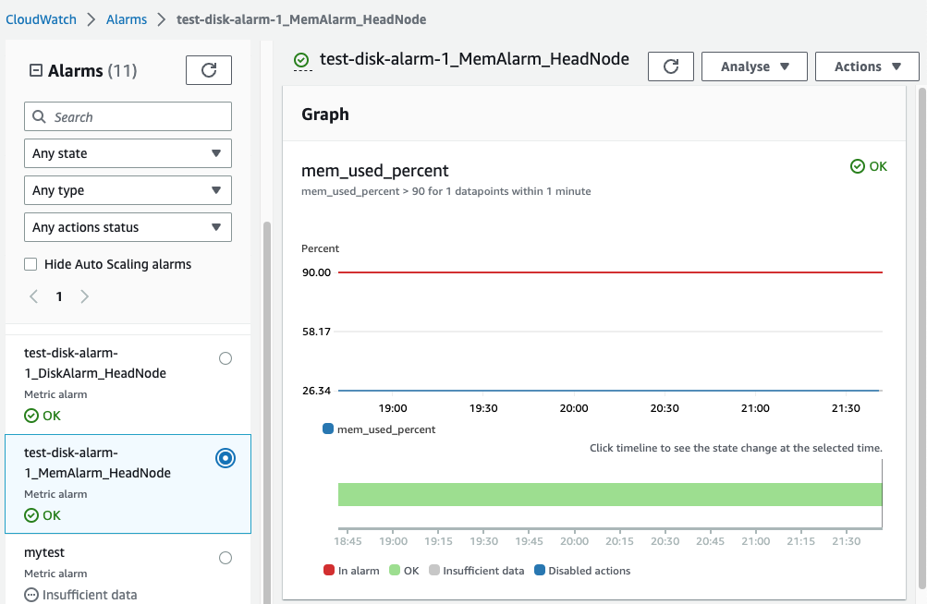Viewport: 927px width, 604px height.
Task: Open the Any type filter dropdown
Action: [x=128, y=190]
